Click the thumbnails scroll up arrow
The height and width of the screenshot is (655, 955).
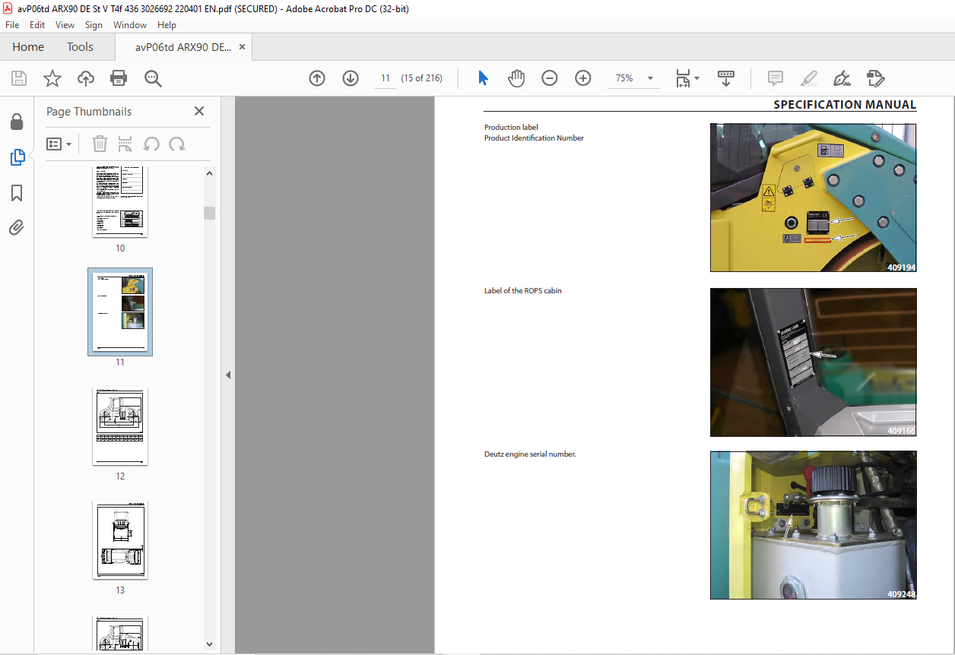coord(210,173)
